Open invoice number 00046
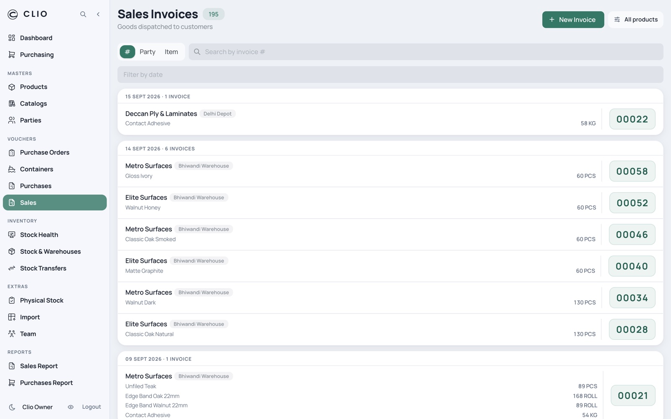Viewport: 671px width, 419px height. [632, 235]
